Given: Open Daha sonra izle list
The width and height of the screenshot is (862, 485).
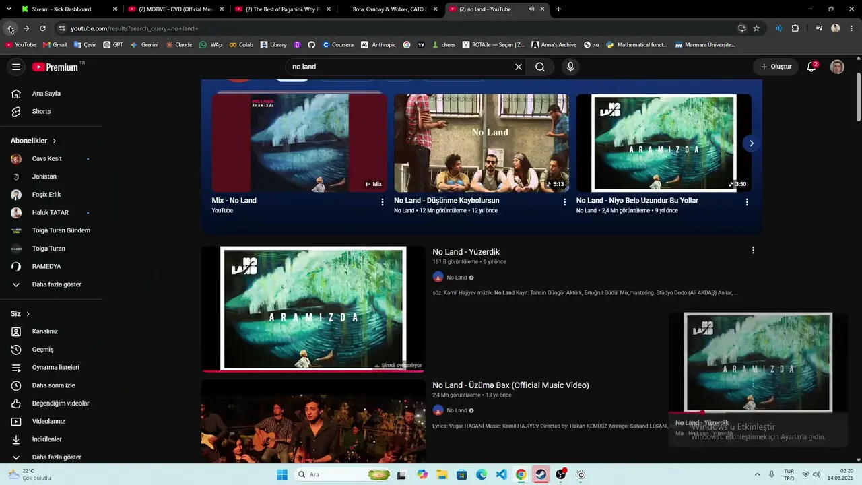Looking at the screenshot, I should [x=52, y=385].
